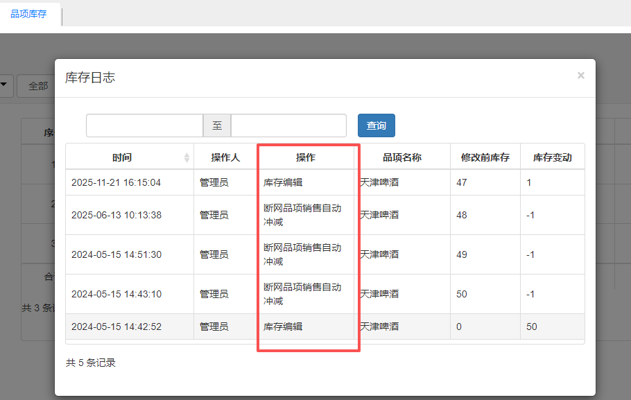Select the 2025-11-21 16:15:04 log row
Viewport: 631px width, 400px height.
(116, 182)
